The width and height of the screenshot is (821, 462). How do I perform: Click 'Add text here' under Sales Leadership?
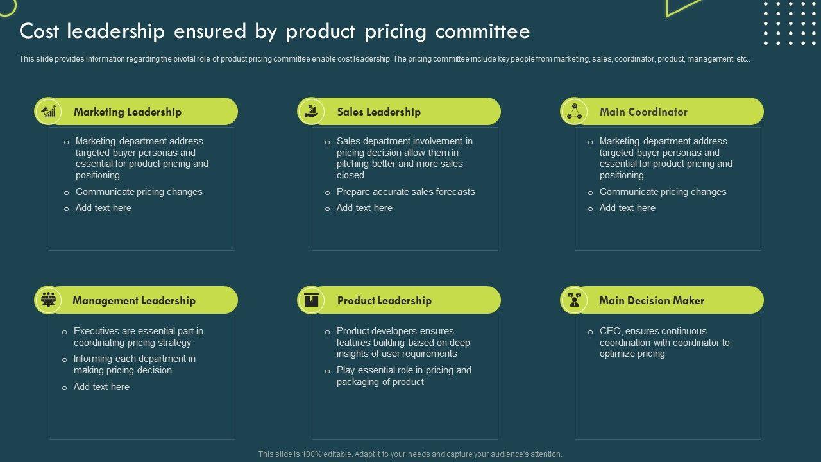364,208
